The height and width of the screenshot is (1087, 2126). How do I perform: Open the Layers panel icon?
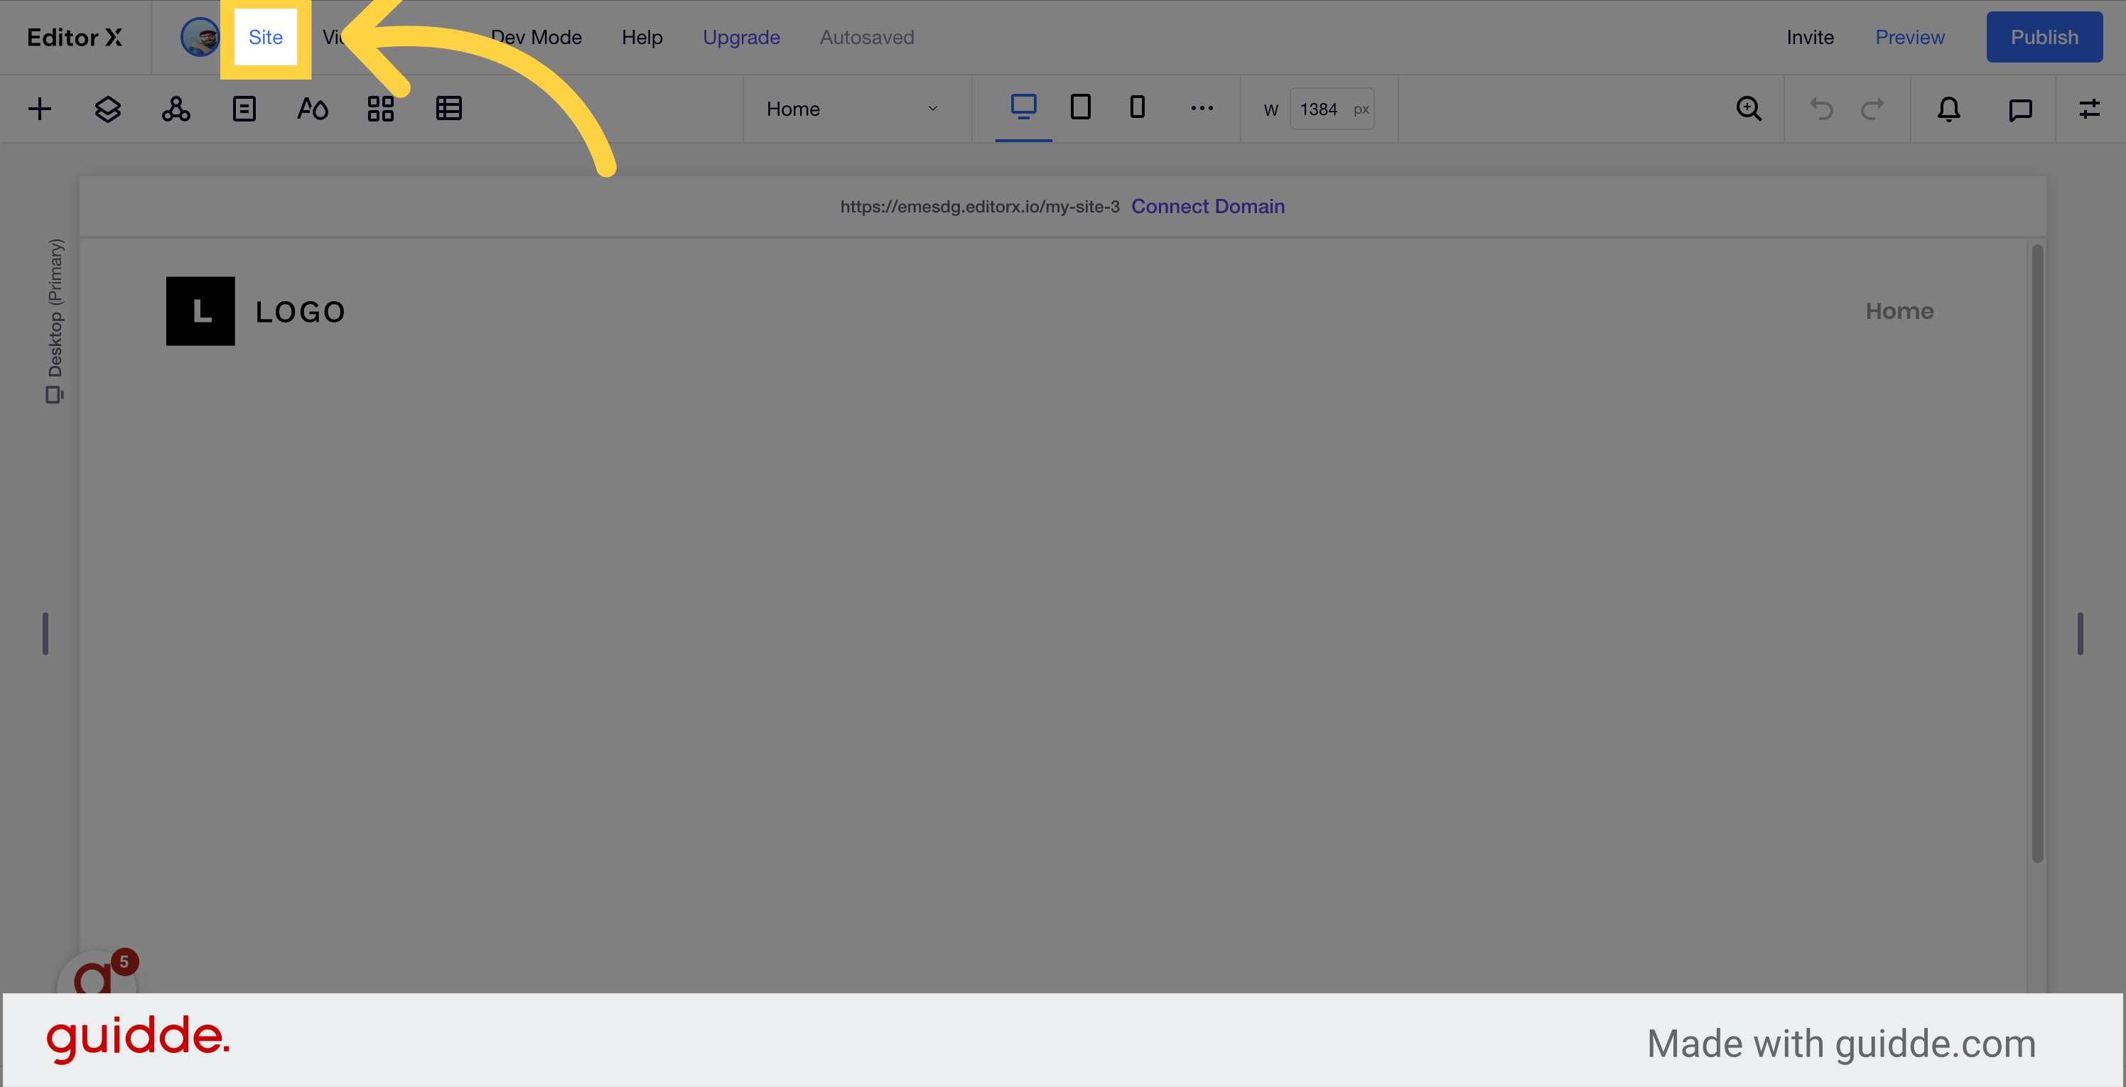tap(107, 109)
